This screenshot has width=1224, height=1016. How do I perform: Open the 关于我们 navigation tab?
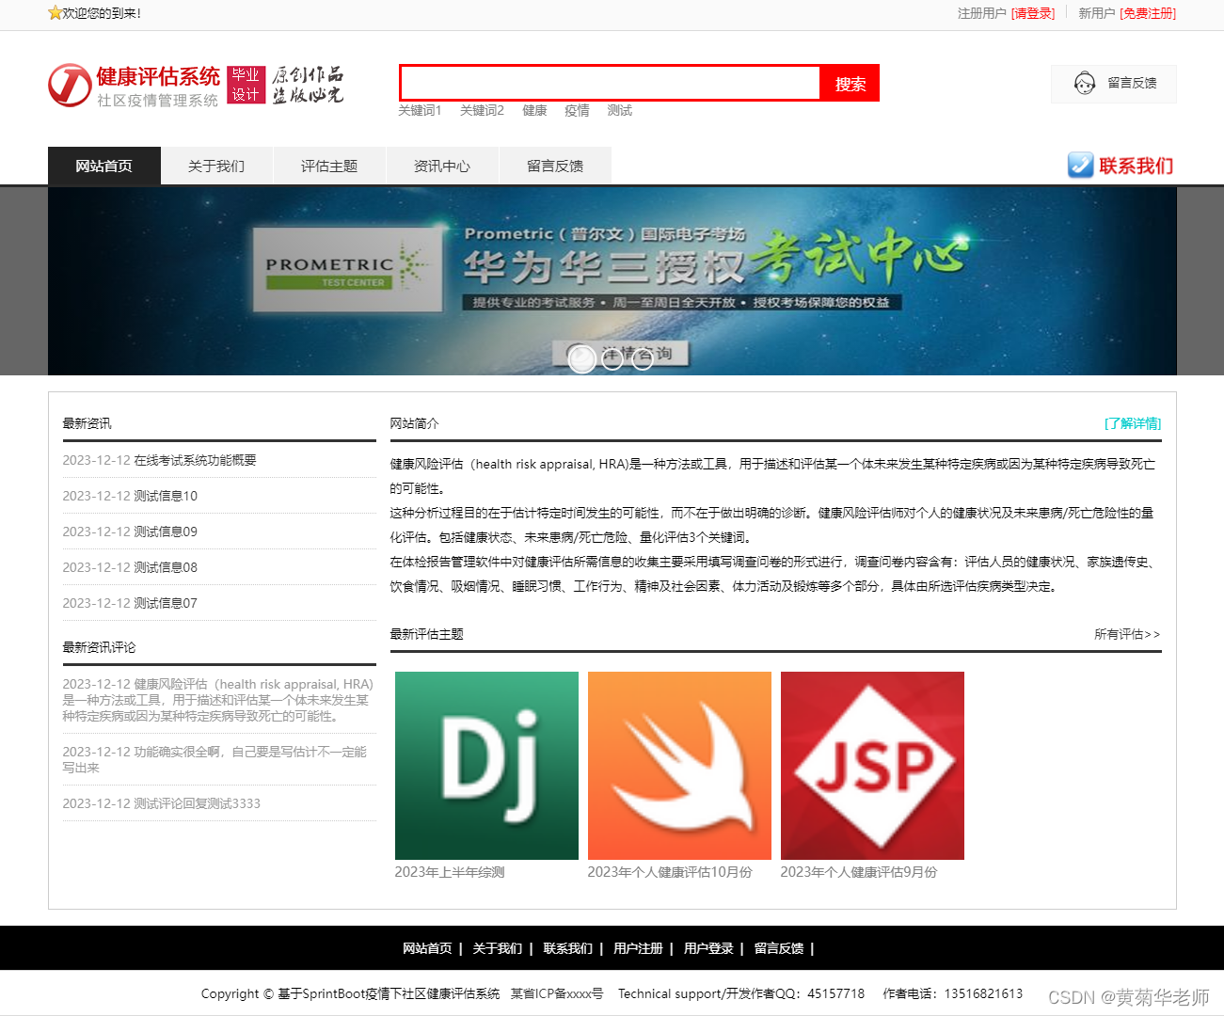tap(216, 166)
